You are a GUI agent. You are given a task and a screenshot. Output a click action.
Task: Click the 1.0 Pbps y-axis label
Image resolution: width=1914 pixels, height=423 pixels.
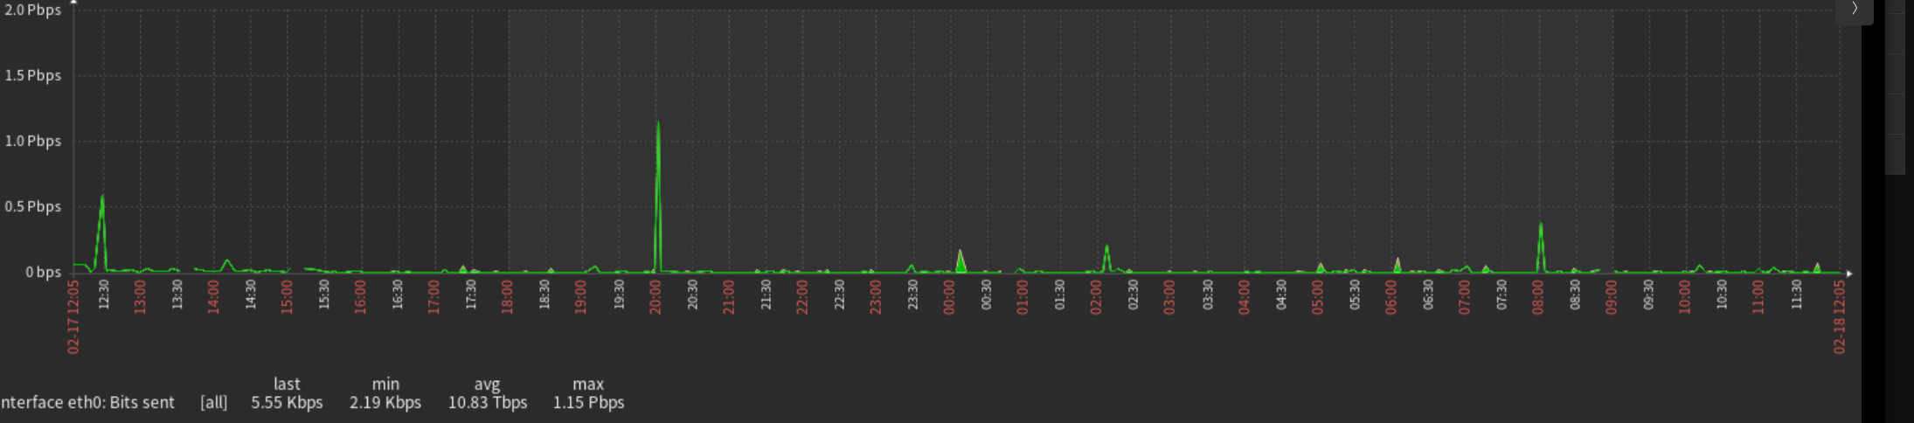coord(33,141)
